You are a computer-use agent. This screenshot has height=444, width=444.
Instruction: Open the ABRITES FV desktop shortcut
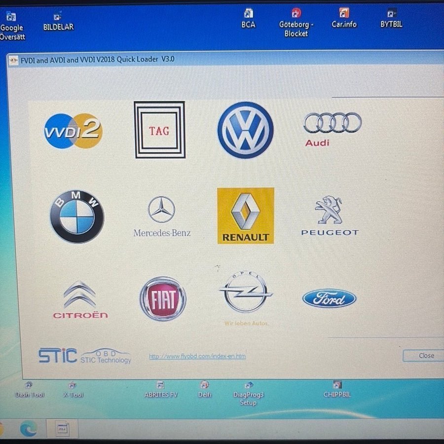coord(160,389)
